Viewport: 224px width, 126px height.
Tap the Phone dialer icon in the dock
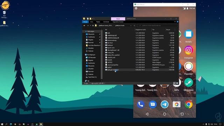(x=141, y=104)
